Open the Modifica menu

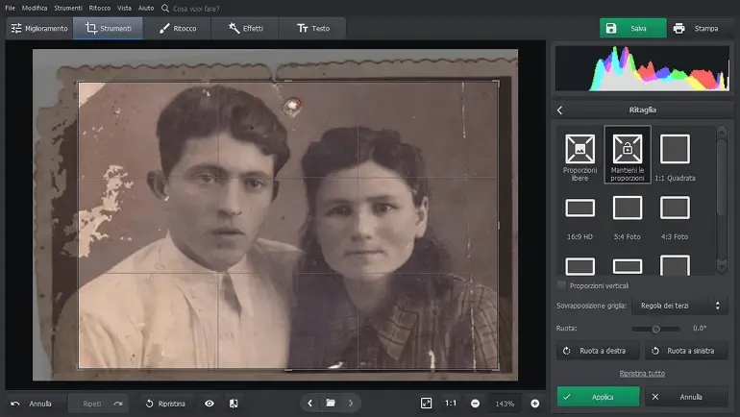(35, 8)
